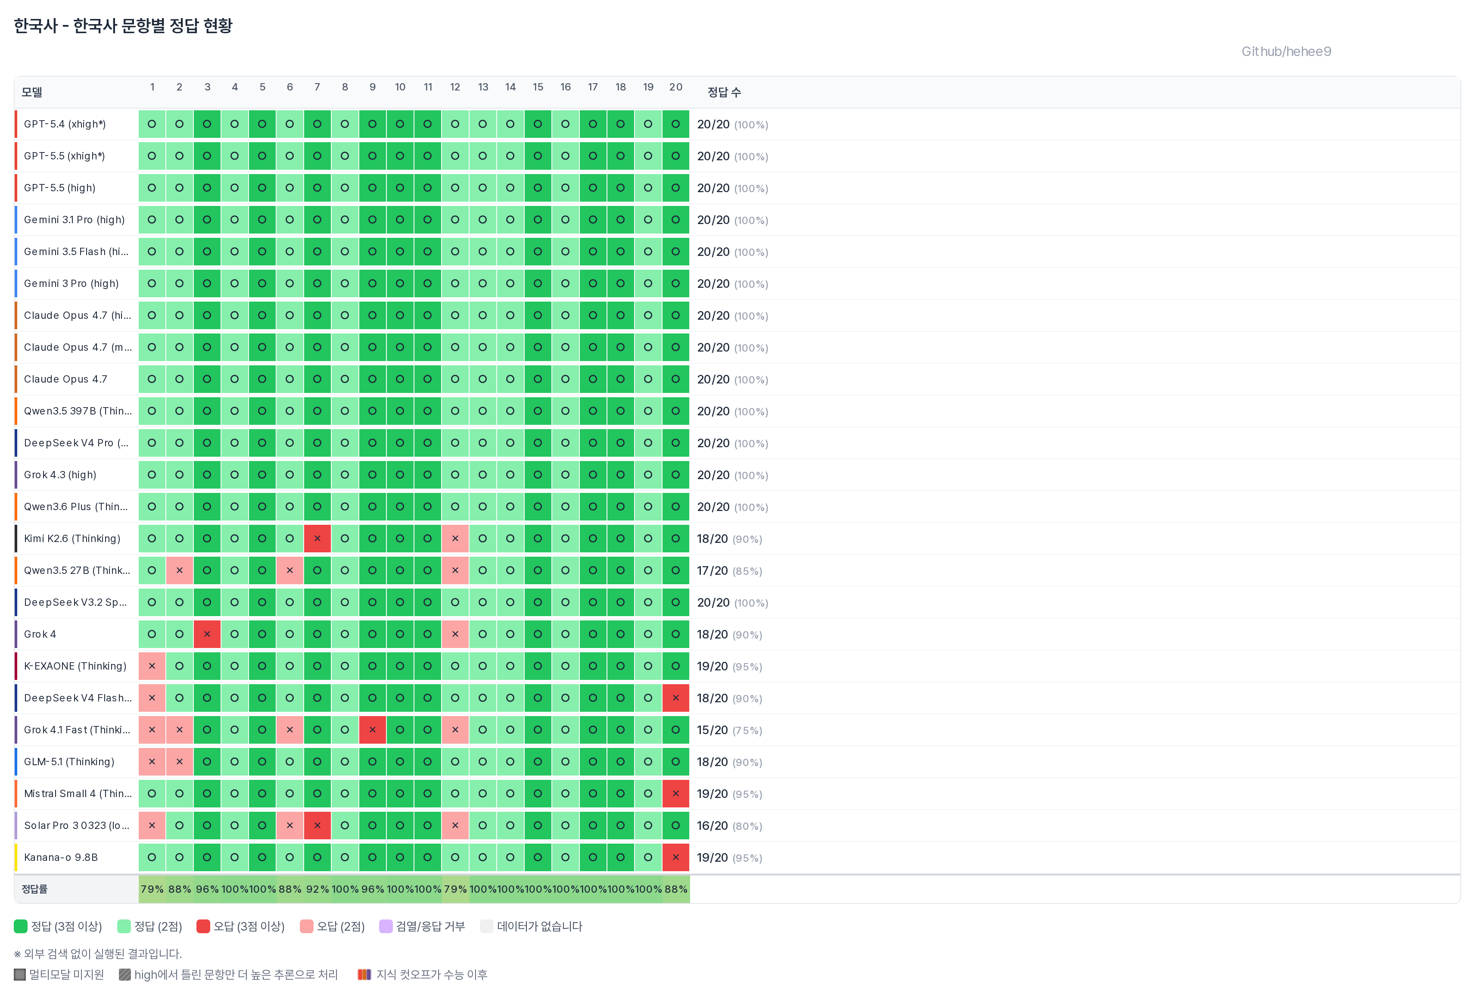1475x997 pixels.
Task: Select the light green '정답 (2점)' swatch
Action: tap(124, 926)
